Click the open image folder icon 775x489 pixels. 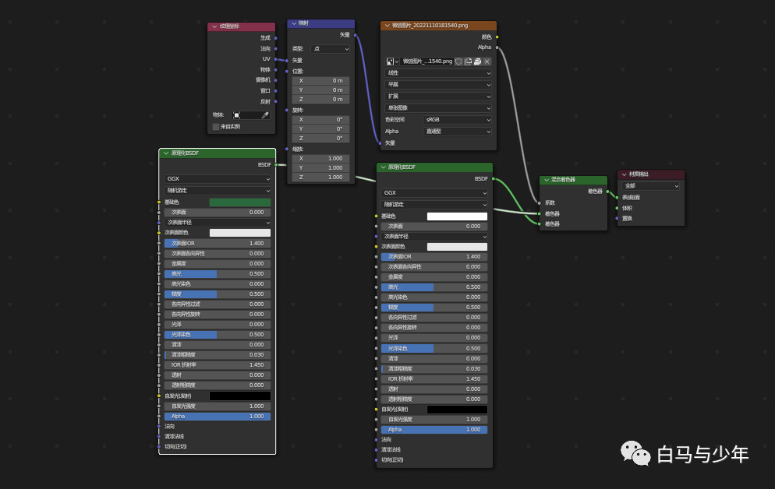click(x=477, y=62)
